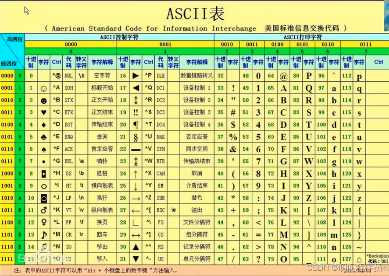Click the ^C Ctrl cell

tap(56, 112)
